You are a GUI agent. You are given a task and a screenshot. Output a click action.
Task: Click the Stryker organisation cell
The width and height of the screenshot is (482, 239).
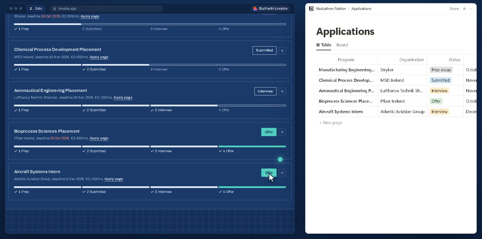coord(402,70)
